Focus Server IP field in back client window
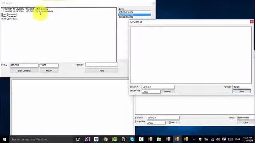255x143 pixels. (163, 118)
